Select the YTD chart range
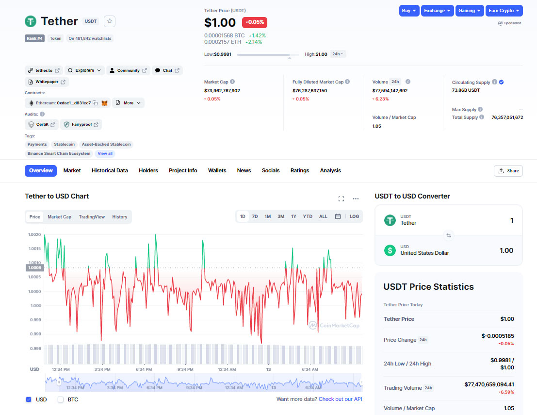 tap(308, 216)
